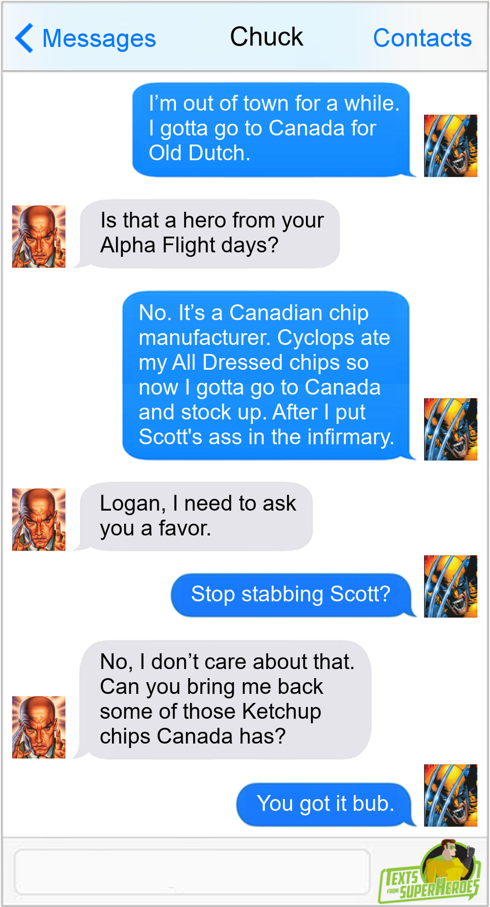This screenshot has height=907, width=490.
Task: Select the 'You got it bub.' bubble
Action: pos(325,805)
